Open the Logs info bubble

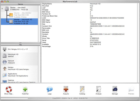pyautogui.click(x=49, y=89)
